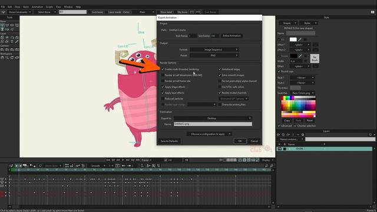Open the Format dropdown (Image Sequence)
This screenshot has height=212, width=377.
(214, 49)
